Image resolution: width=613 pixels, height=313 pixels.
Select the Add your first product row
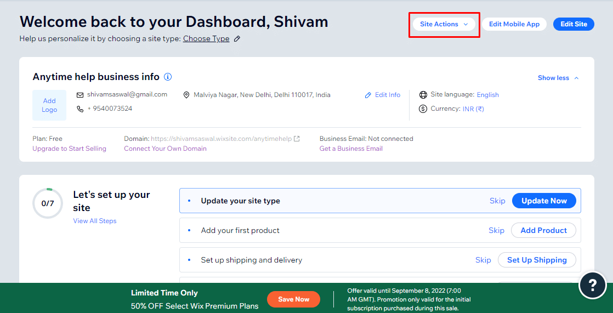[x=380, y=231]
